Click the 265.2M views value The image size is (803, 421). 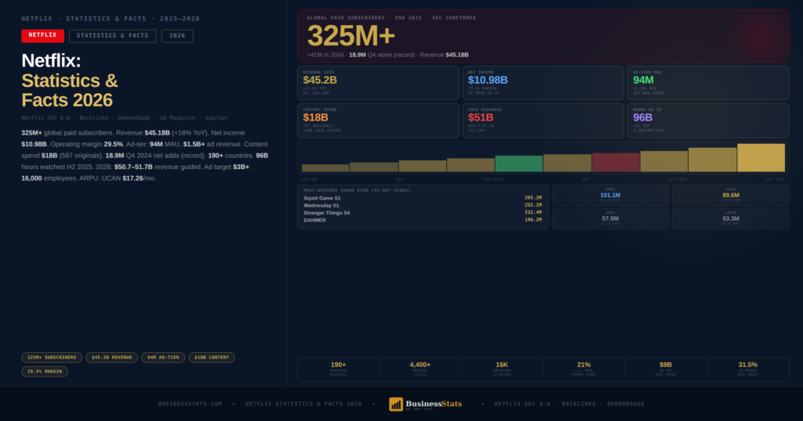pyautogui.click(x=533, y=198)
